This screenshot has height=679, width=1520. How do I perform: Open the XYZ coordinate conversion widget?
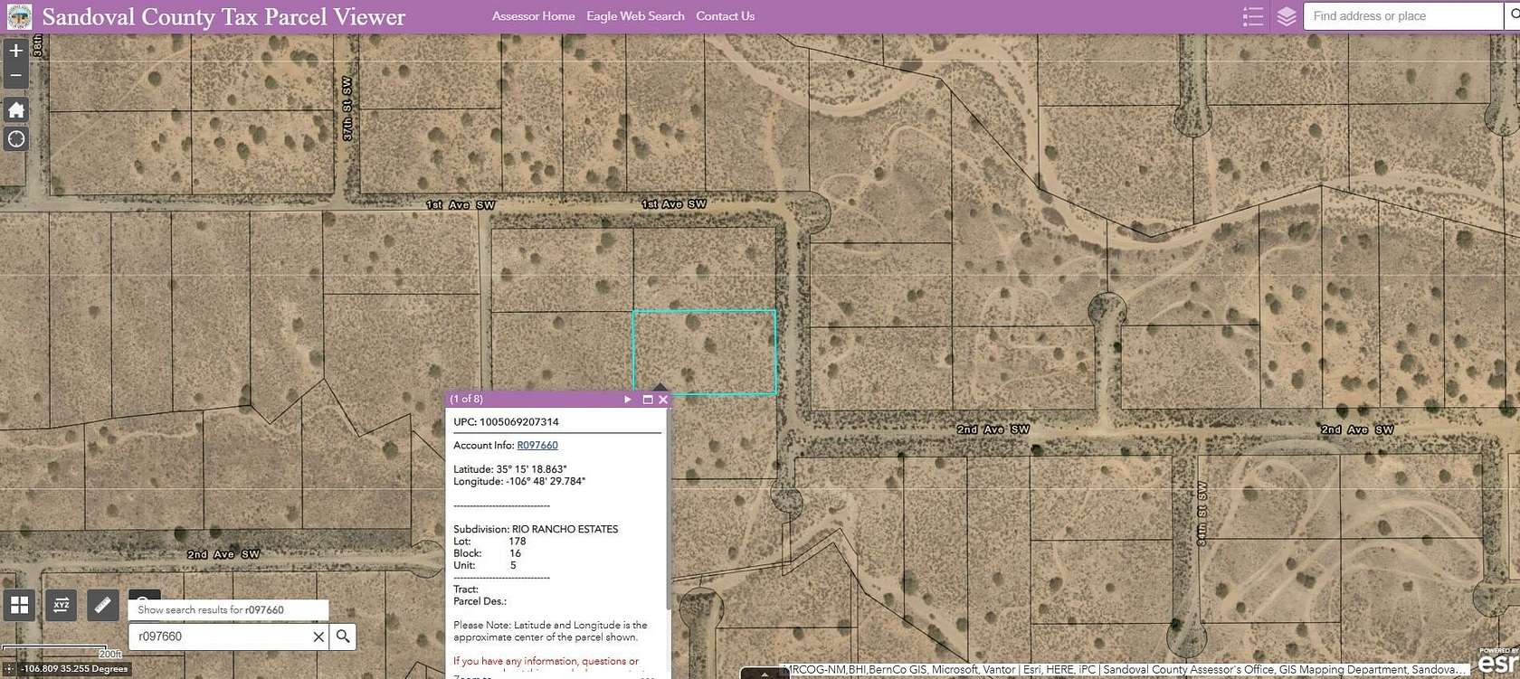62,605
